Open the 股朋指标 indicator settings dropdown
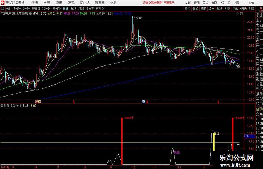 pos(2,106)
